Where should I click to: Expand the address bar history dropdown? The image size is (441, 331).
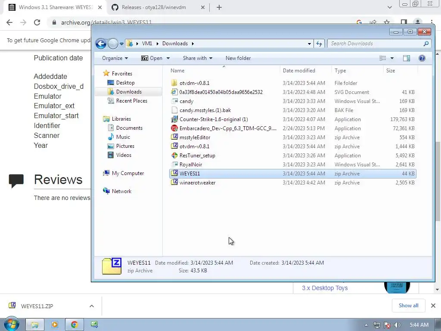(x=309, y=44)
